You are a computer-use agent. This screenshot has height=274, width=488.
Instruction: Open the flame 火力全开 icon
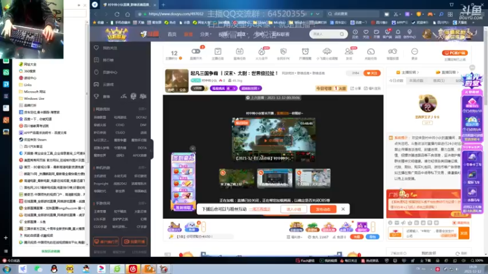262,51
